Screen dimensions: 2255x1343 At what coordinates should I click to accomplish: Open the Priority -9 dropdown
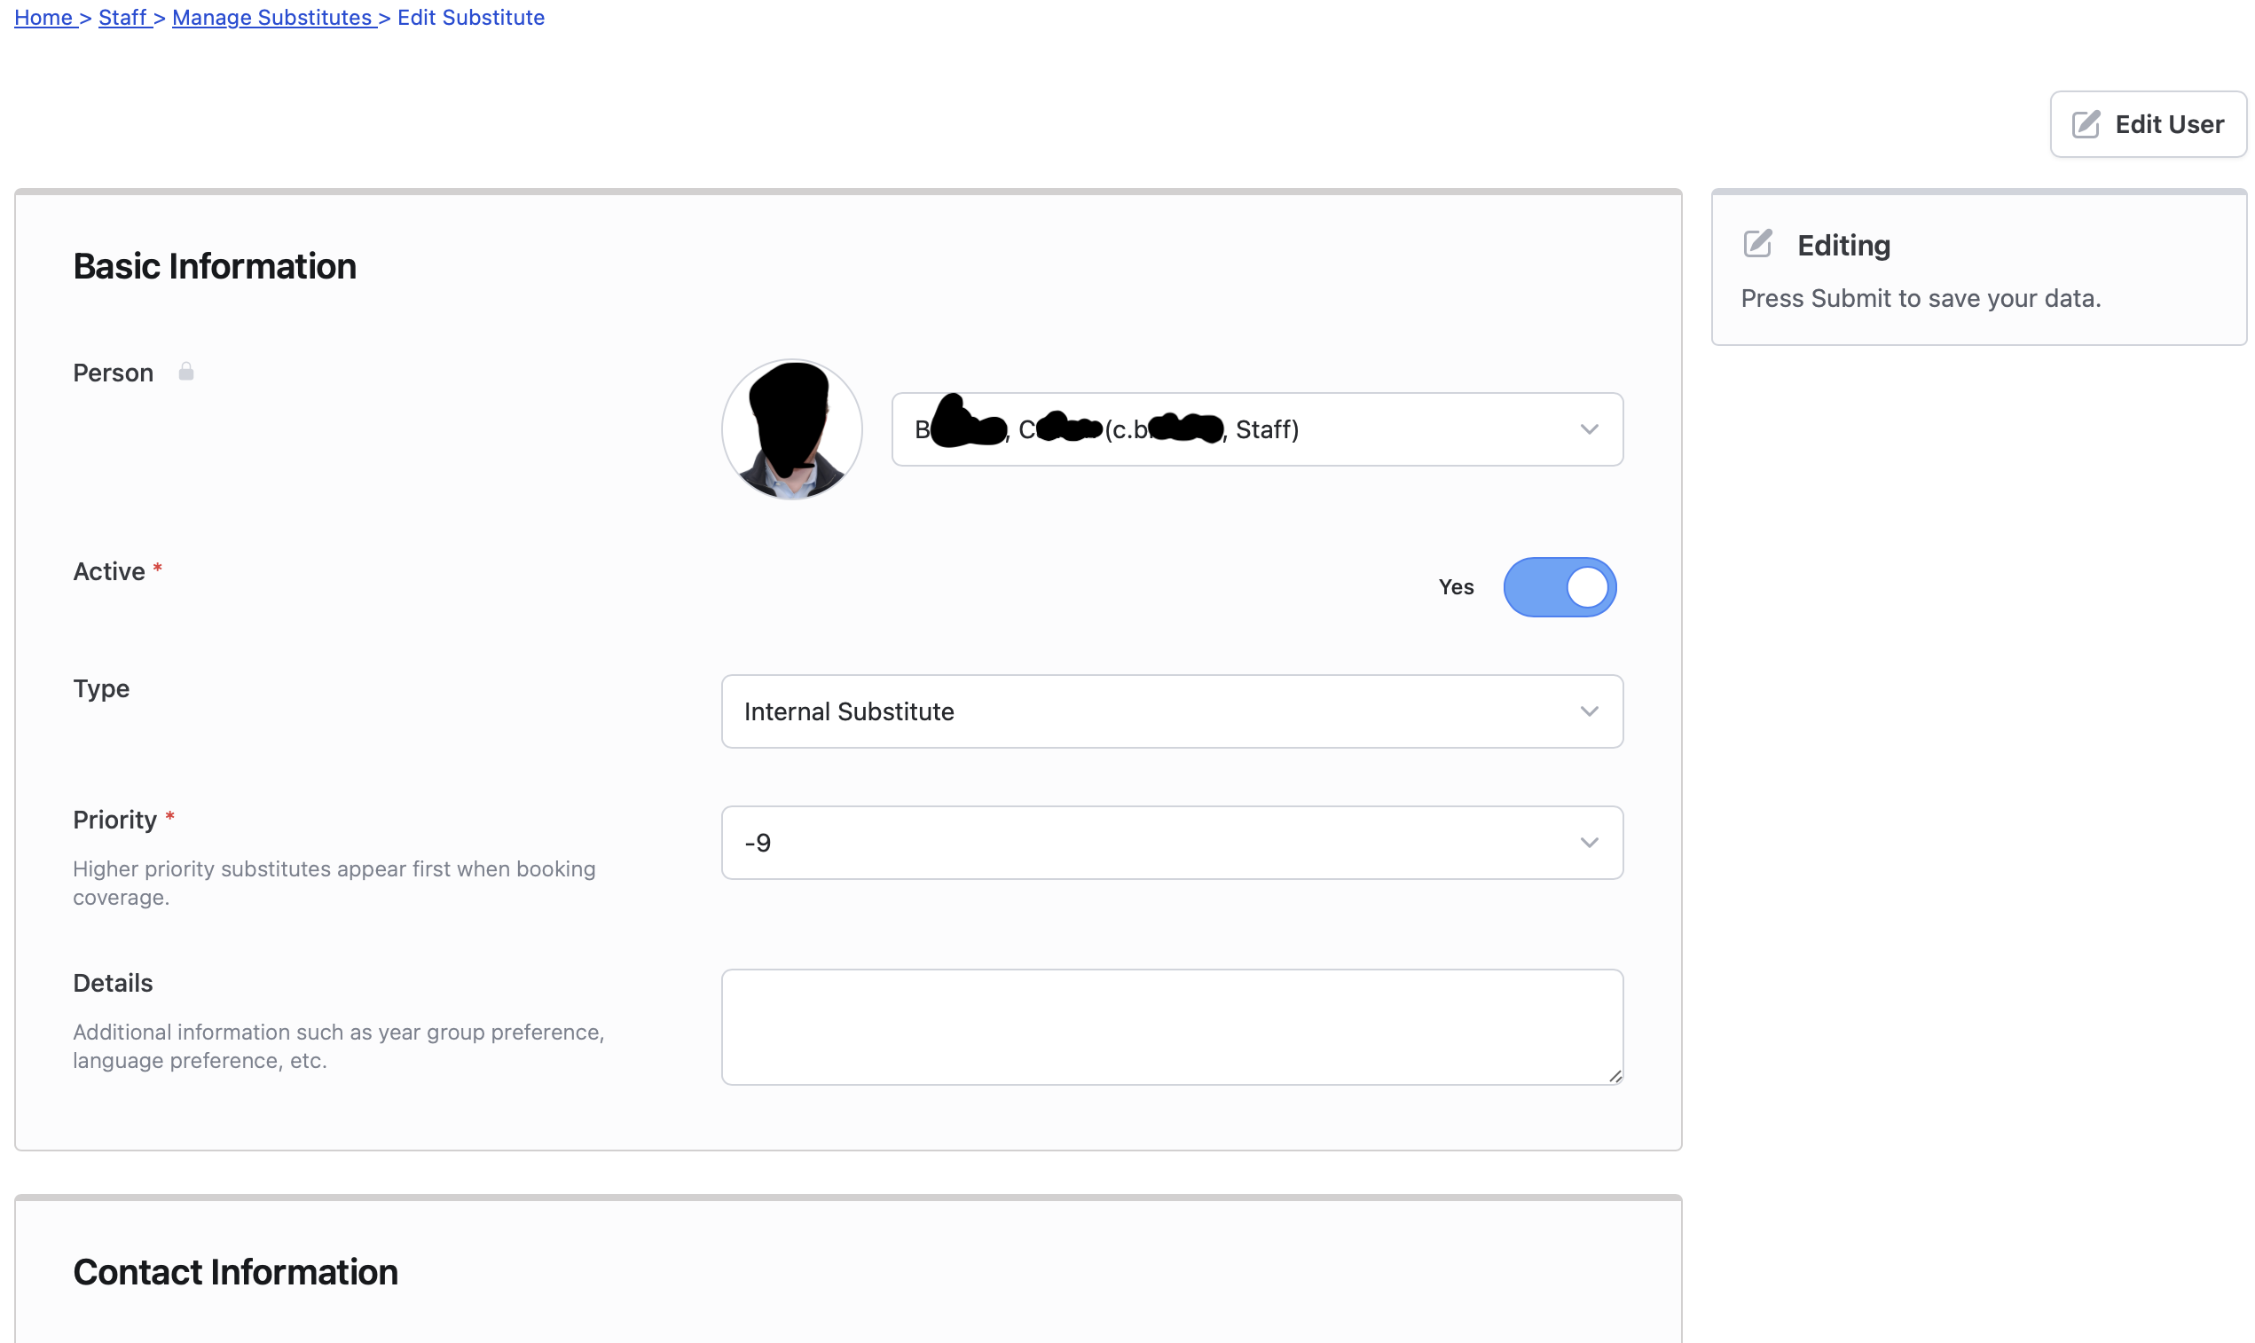[1171, 843]
